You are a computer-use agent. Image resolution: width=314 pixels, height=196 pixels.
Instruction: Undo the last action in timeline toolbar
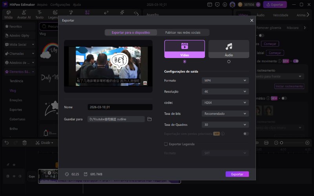7,143
